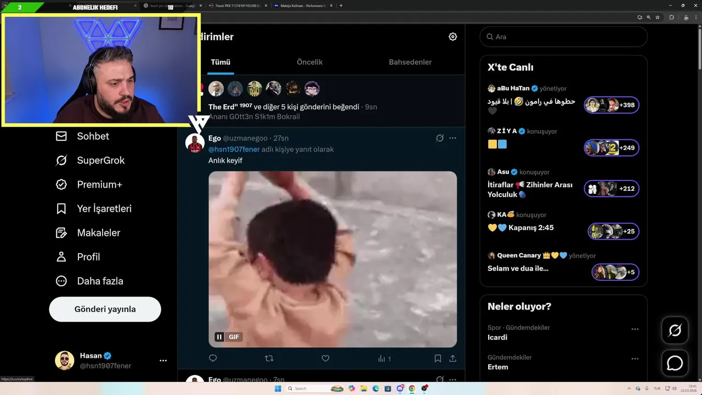
Task: Switch to the Öncelik tab
Action: 309,62
